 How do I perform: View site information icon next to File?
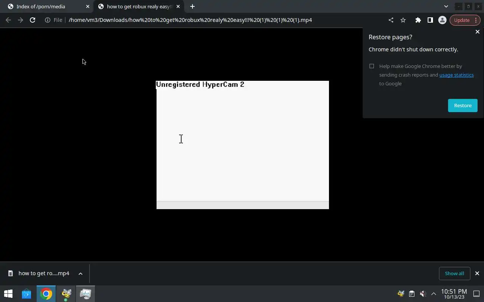click(48, 20)
